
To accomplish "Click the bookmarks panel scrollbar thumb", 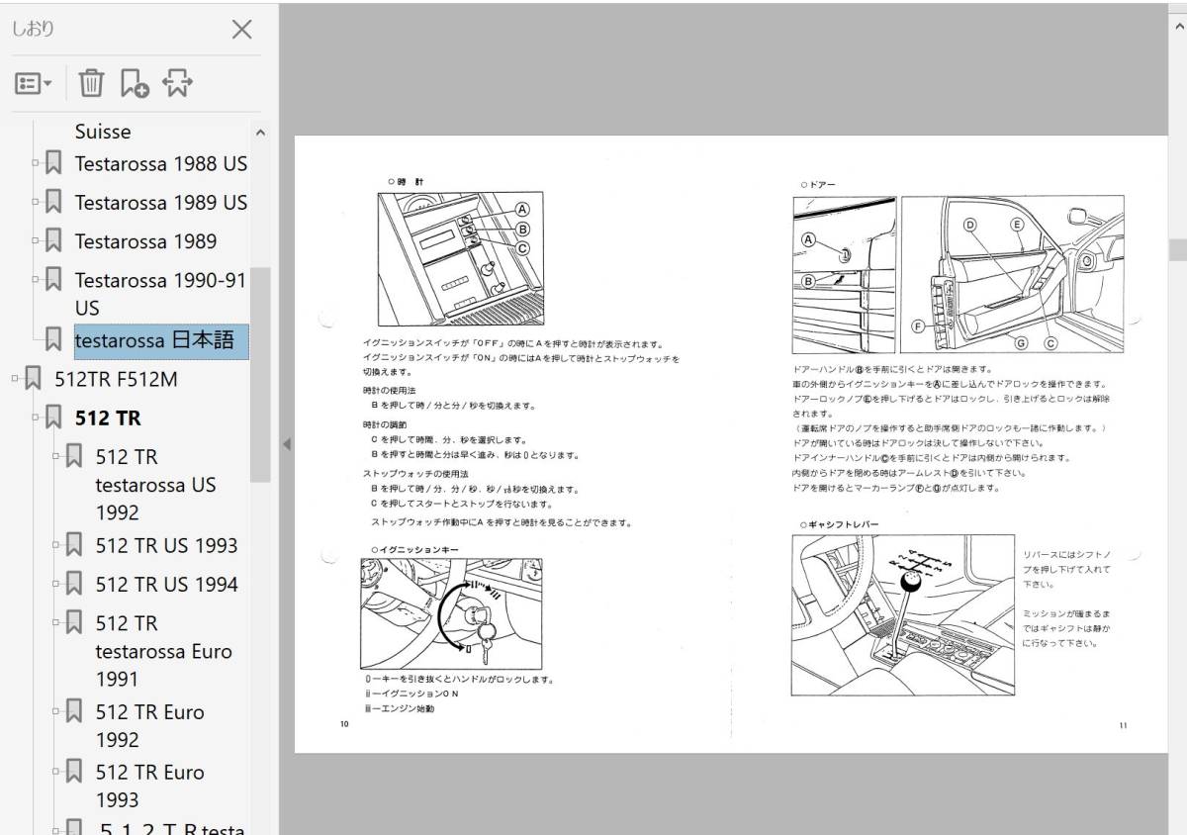I will (x=260, y=374).
